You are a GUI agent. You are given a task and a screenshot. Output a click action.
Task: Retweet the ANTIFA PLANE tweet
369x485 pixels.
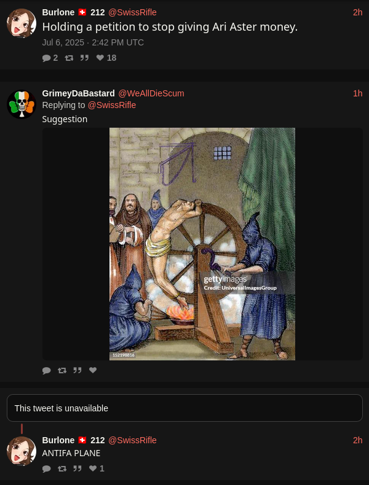point(62,468)
